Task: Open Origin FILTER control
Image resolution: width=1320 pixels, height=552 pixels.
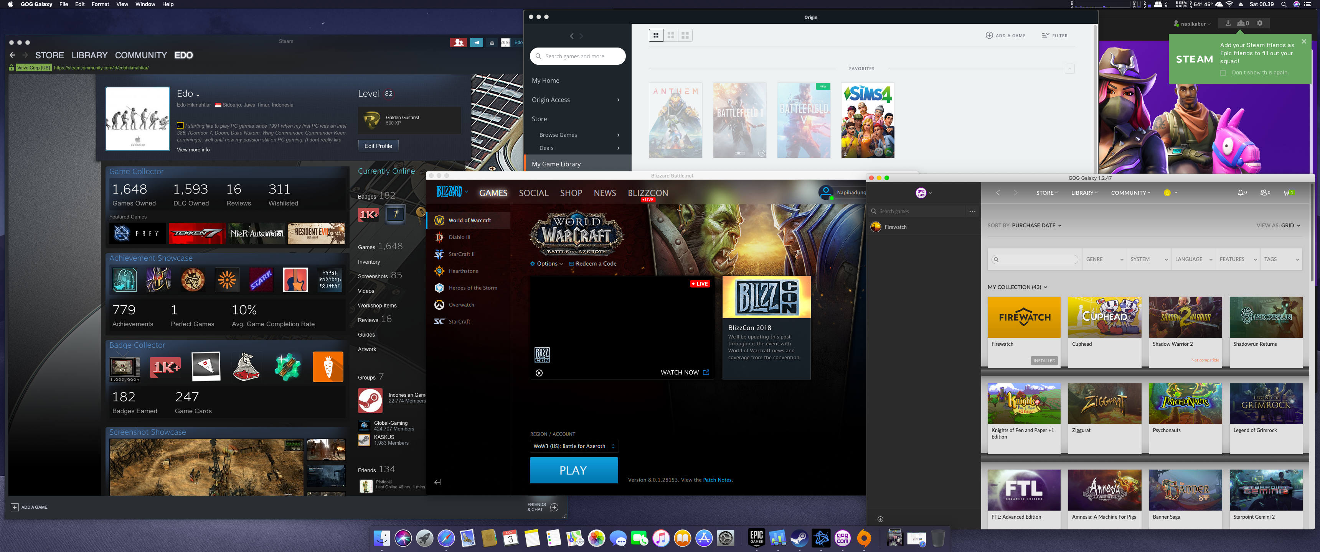Action: (1054, 35)
